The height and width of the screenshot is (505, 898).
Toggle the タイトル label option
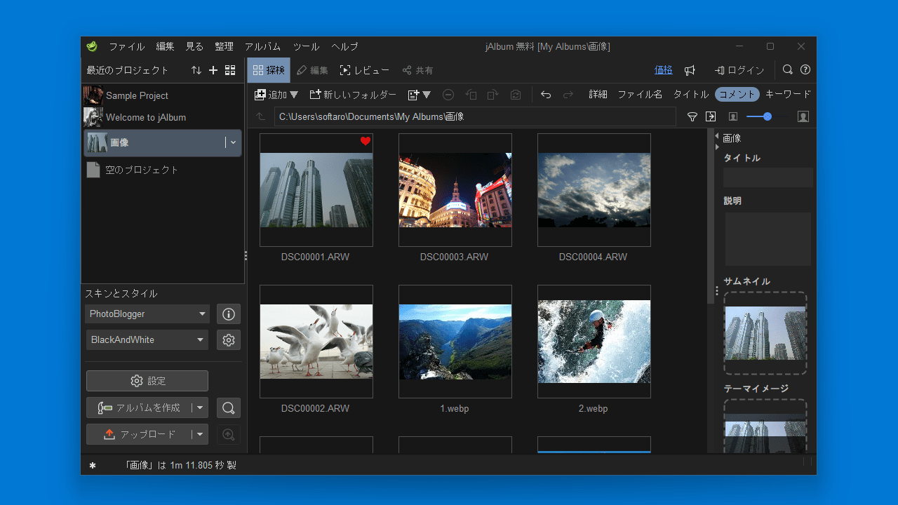pyautogui.click(x=691, y=95)
